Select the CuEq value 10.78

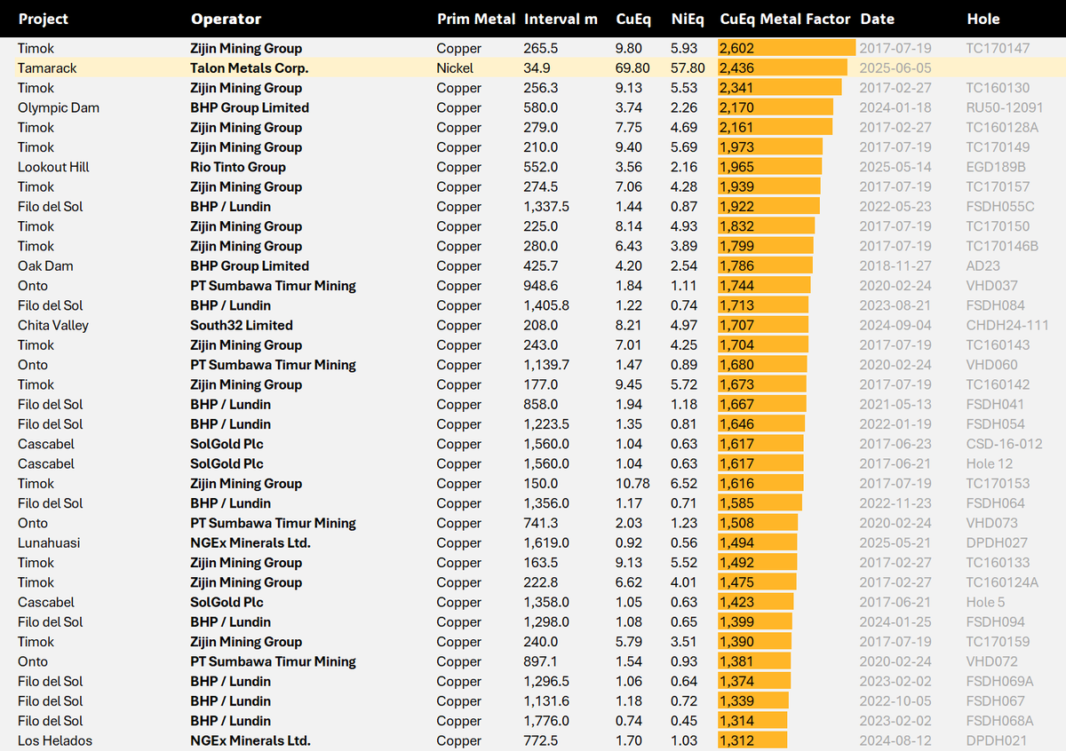(x=632, y=483)
